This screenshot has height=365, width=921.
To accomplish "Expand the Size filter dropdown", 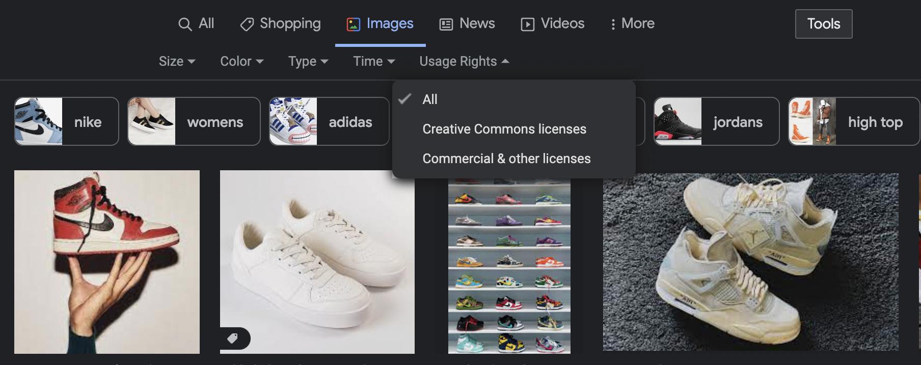I will (177, 61).
